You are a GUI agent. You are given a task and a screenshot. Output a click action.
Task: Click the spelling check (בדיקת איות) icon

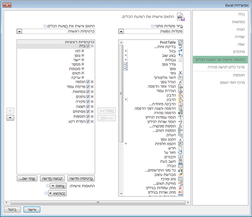pos(180,47)
